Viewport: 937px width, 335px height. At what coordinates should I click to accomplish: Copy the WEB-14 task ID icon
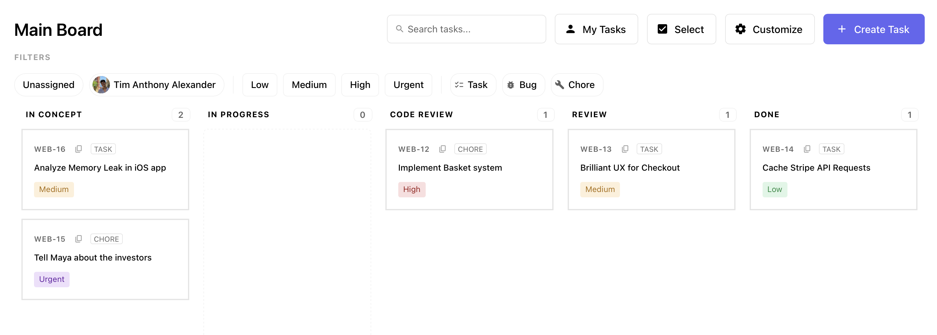807,149
